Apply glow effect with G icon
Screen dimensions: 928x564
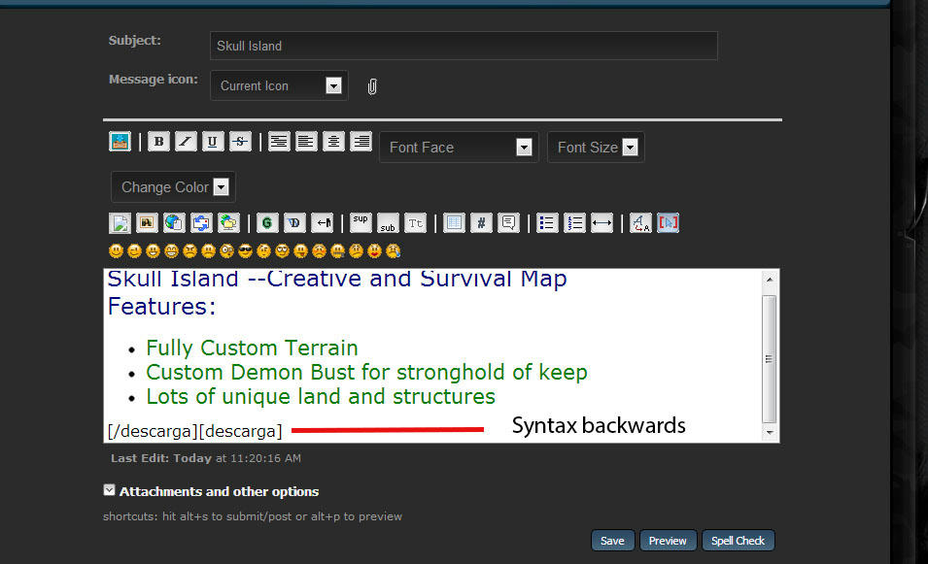point(267,223)
